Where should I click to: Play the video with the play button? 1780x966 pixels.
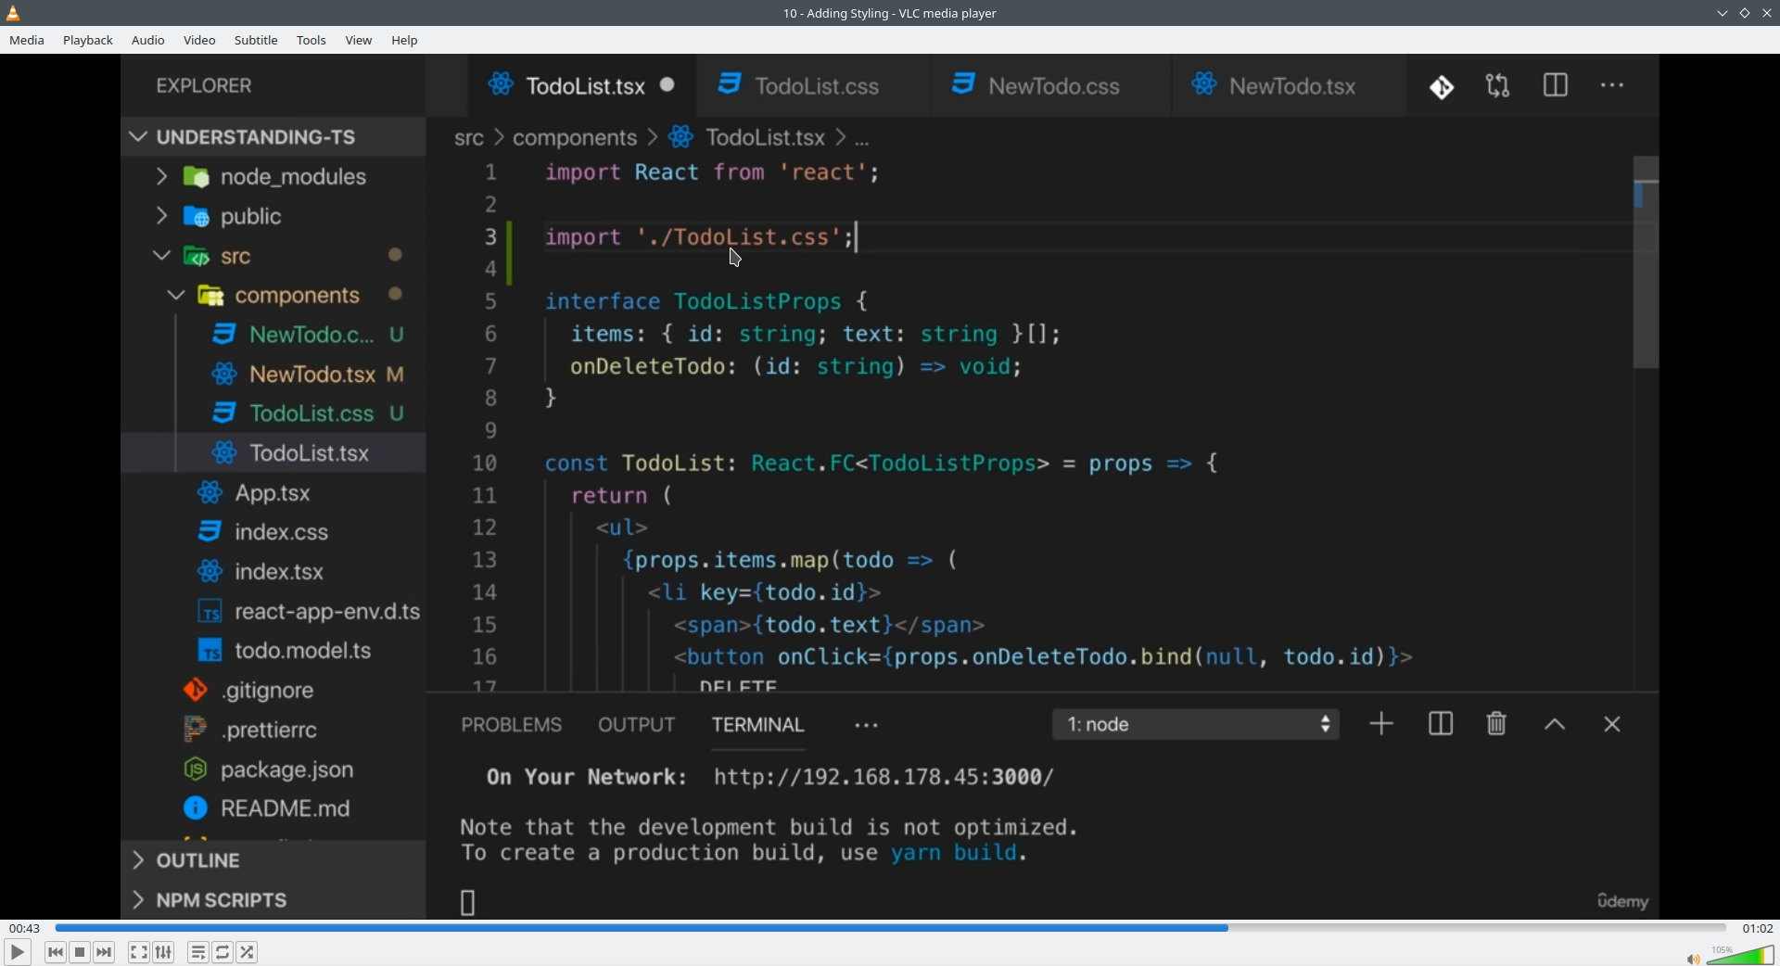[x=18, y=952]
